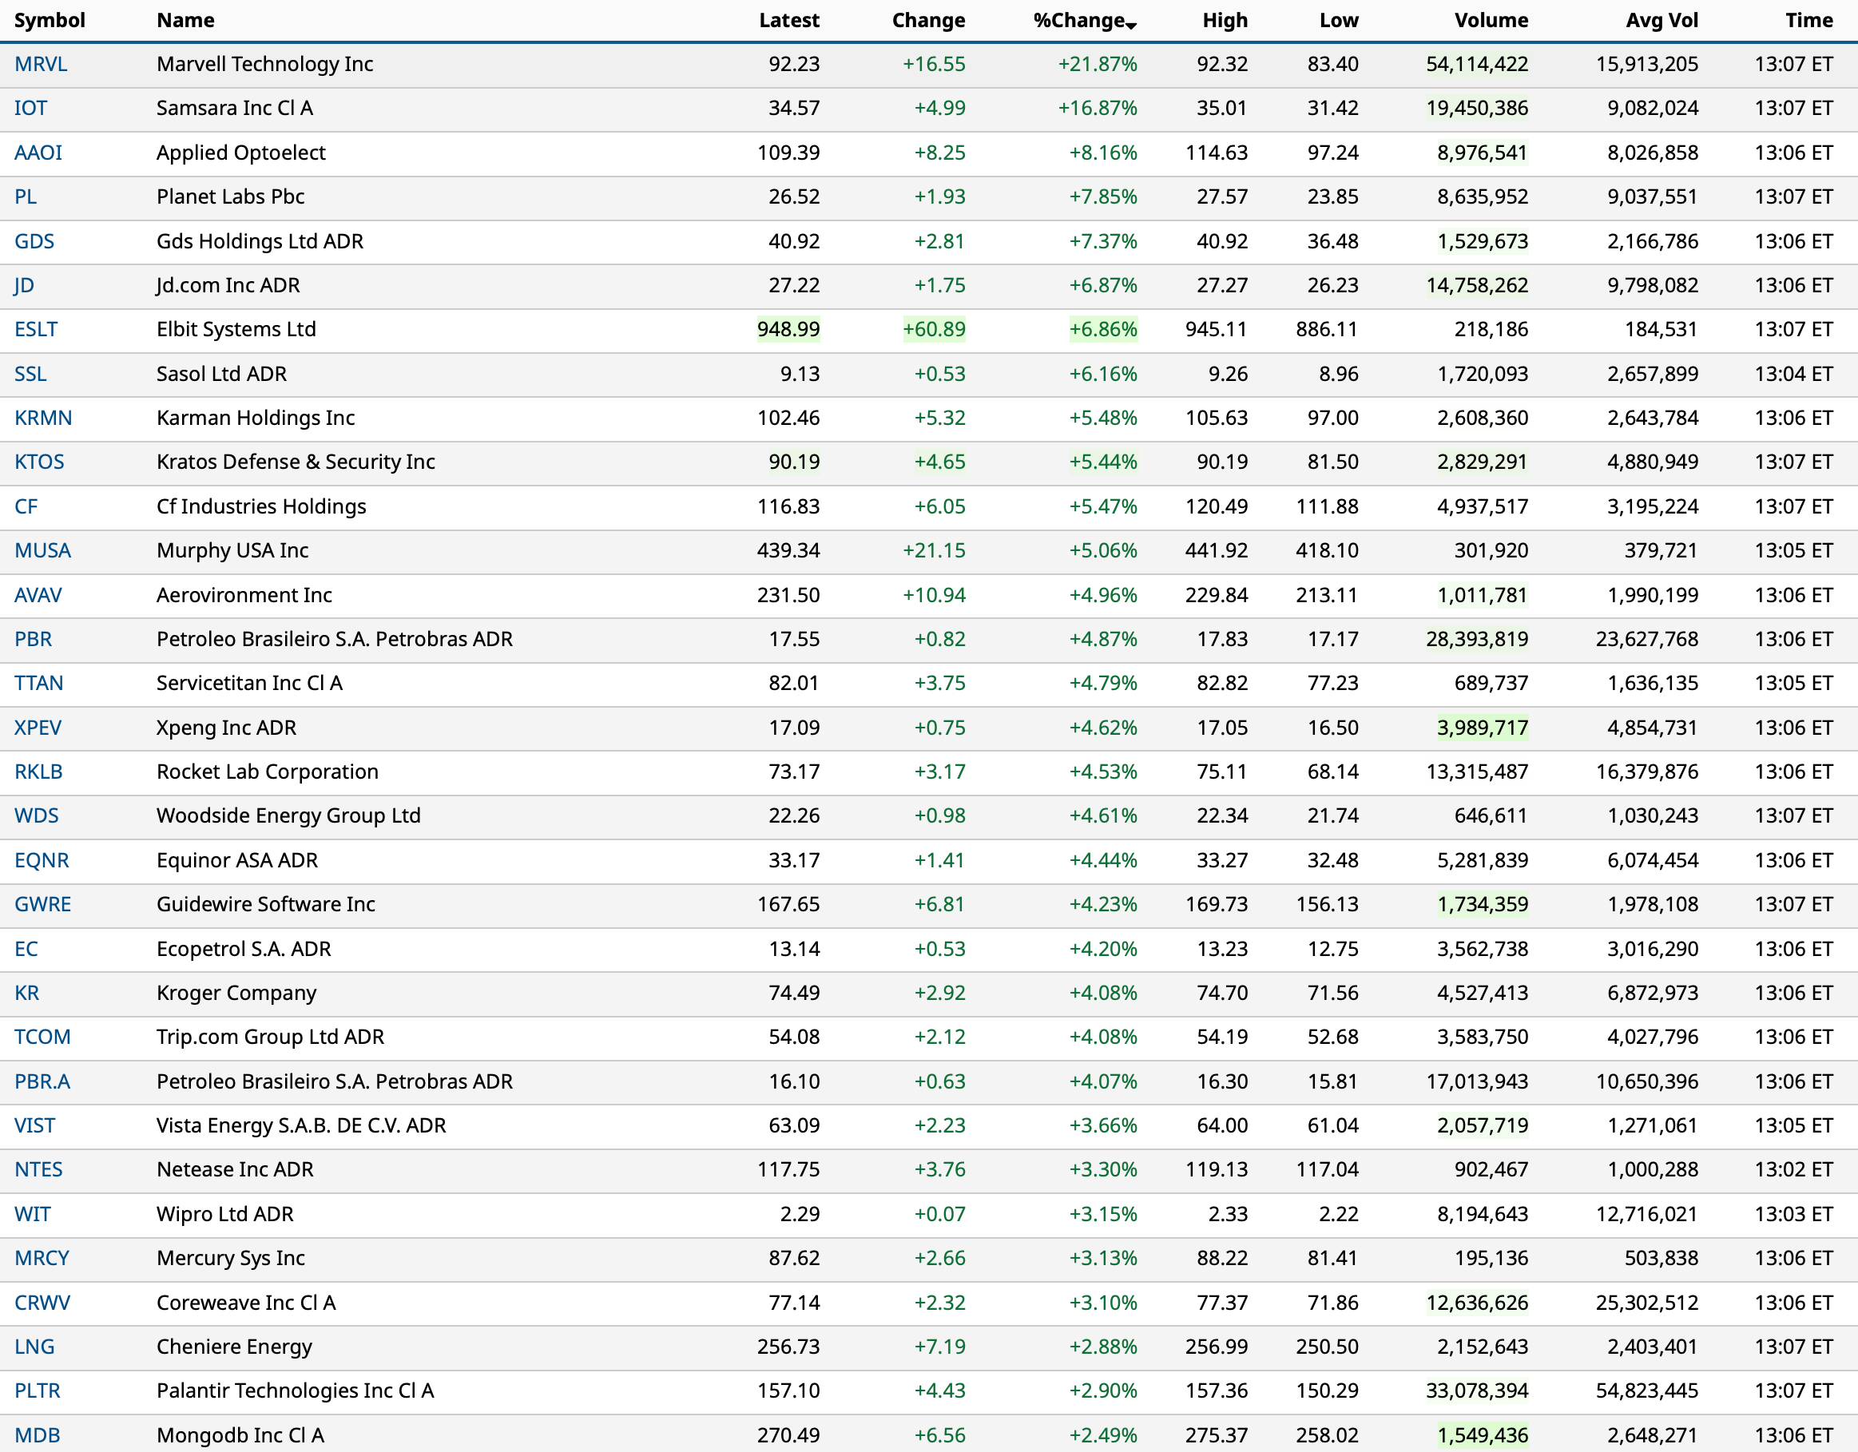This screenshot has width=1858, height=1452.
Task: Open the RKLB Rocket Lab link
Action: tap(38, 772)
